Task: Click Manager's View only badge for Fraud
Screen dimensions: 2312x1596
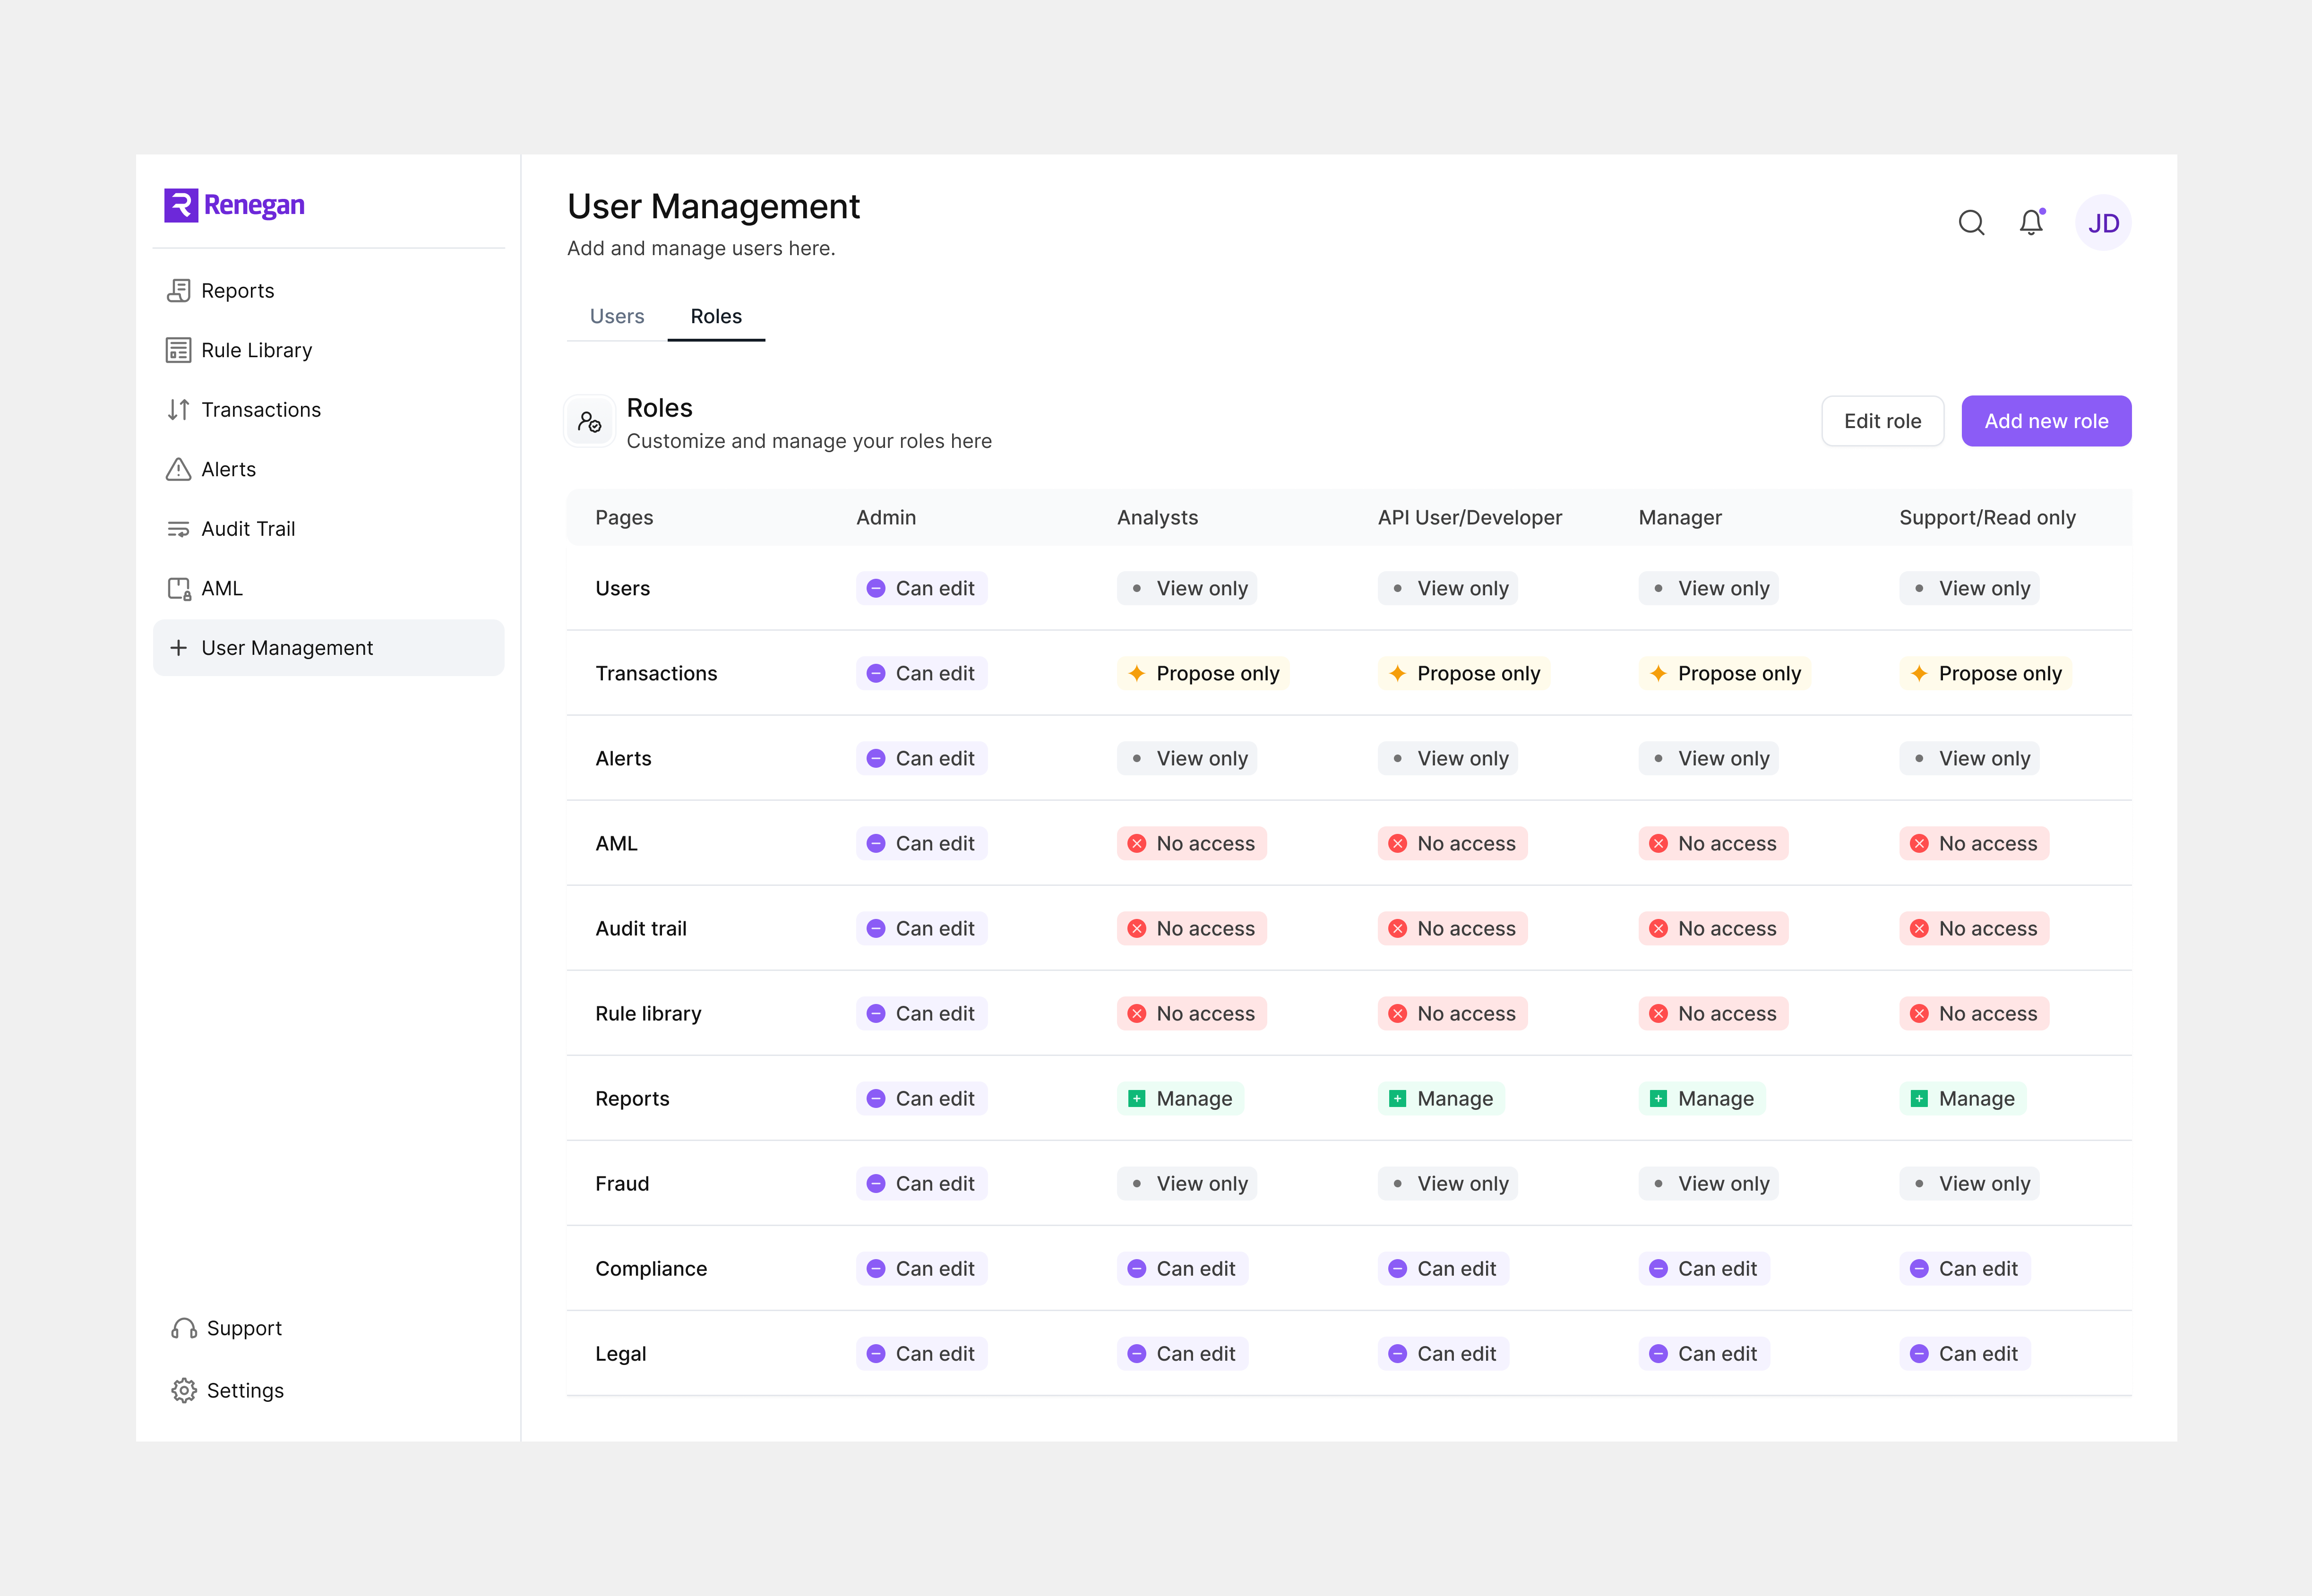Action: coord(1708,1184)
